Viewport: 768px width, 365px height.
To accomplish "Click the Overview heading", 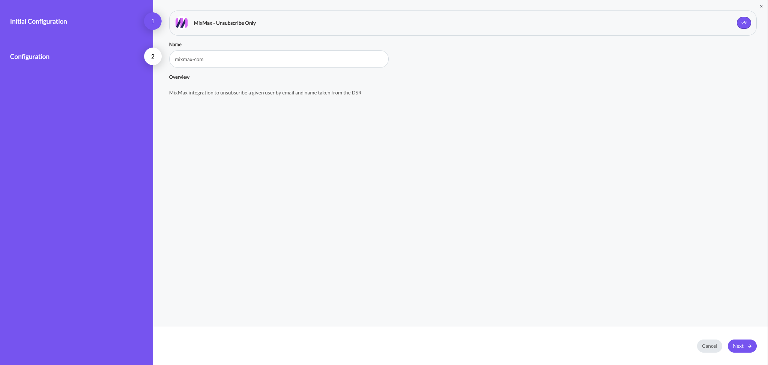I will pos(179,77).
